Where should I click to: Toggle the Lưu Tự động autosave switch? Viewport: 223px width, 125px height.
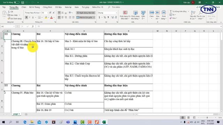coord(17,2)
